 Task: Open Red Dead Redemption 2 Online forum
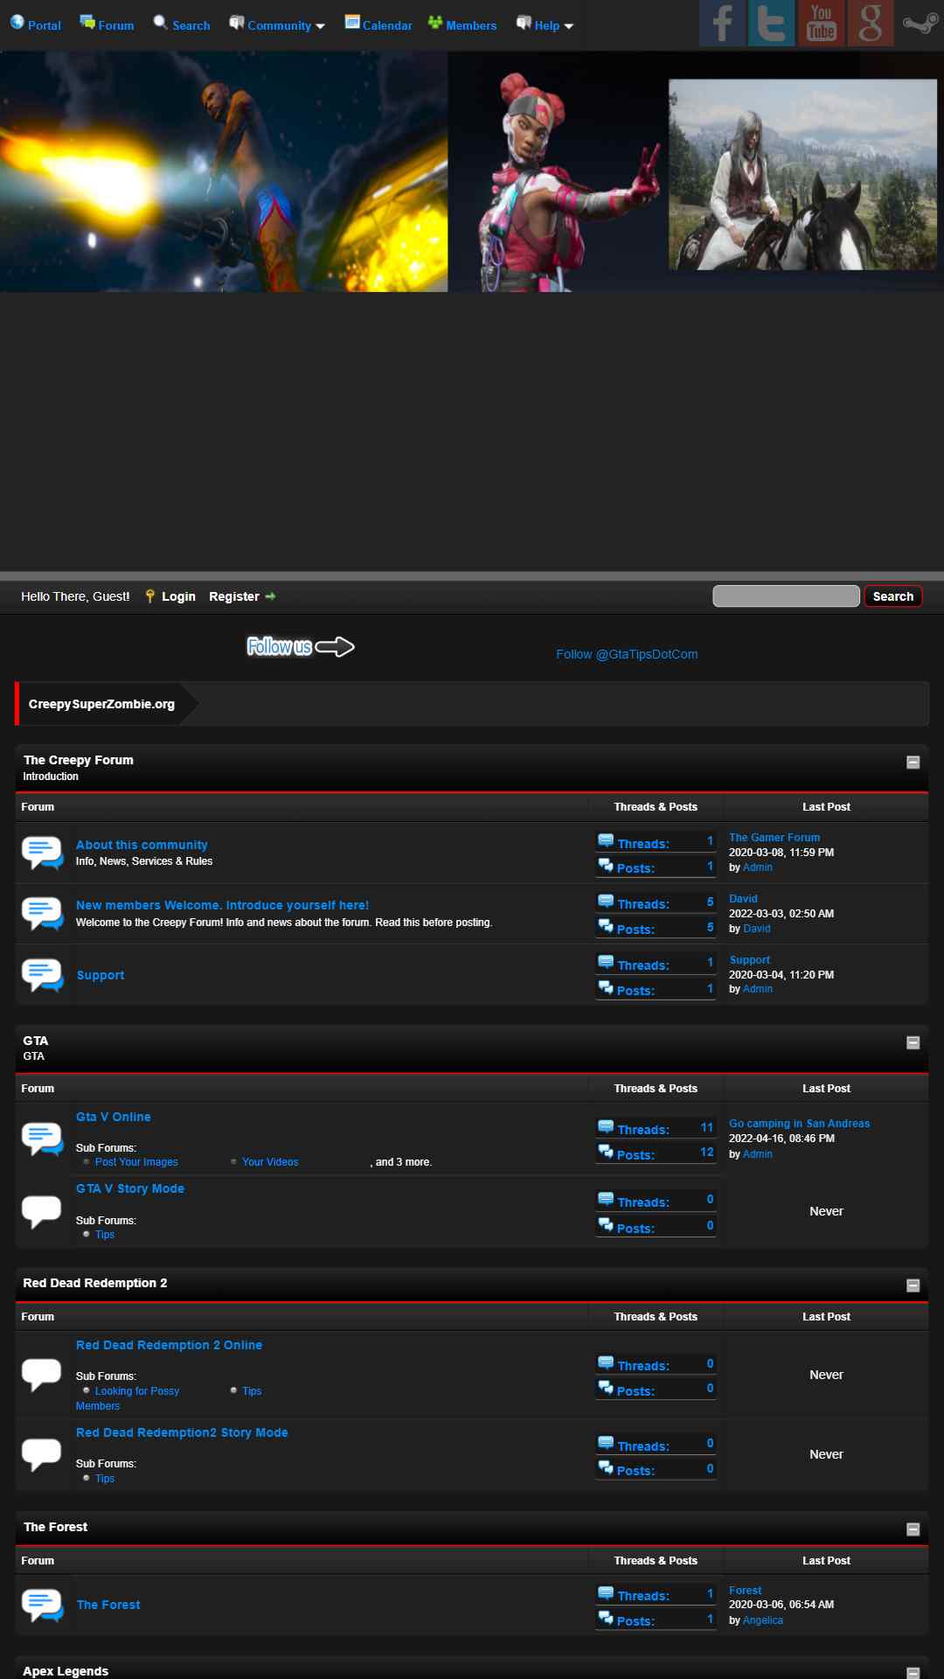[x=169, y=1345]
